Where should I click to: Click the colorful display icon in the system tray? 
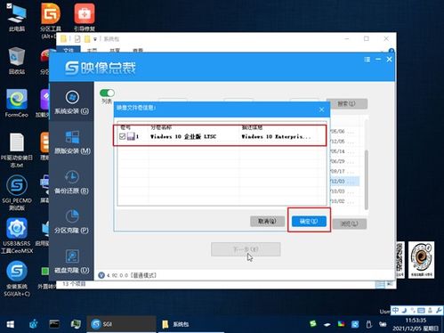(341, 324)
